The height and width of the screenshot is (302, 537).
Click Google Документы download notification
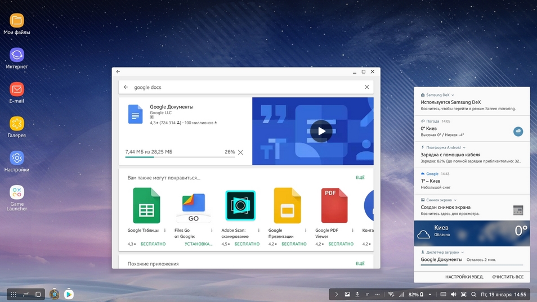point(472,260)
